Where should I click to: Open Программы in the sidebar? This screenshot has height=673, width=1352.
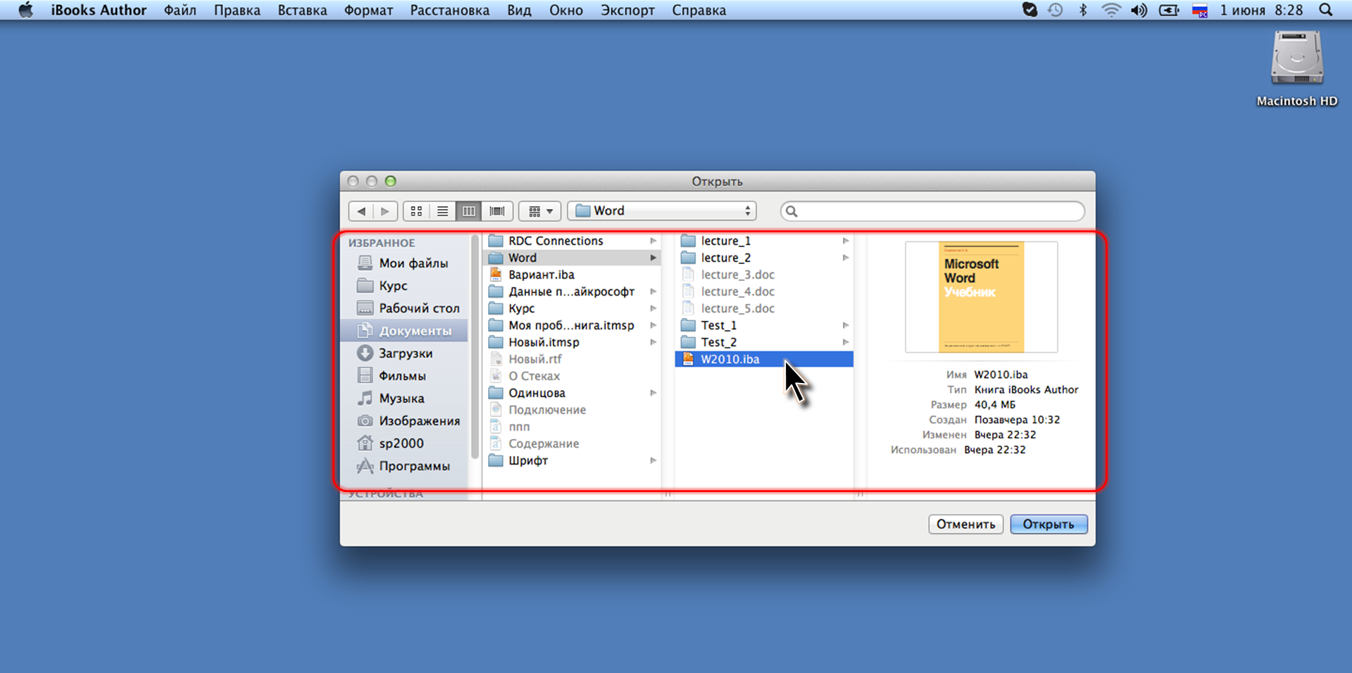[414, 466]
